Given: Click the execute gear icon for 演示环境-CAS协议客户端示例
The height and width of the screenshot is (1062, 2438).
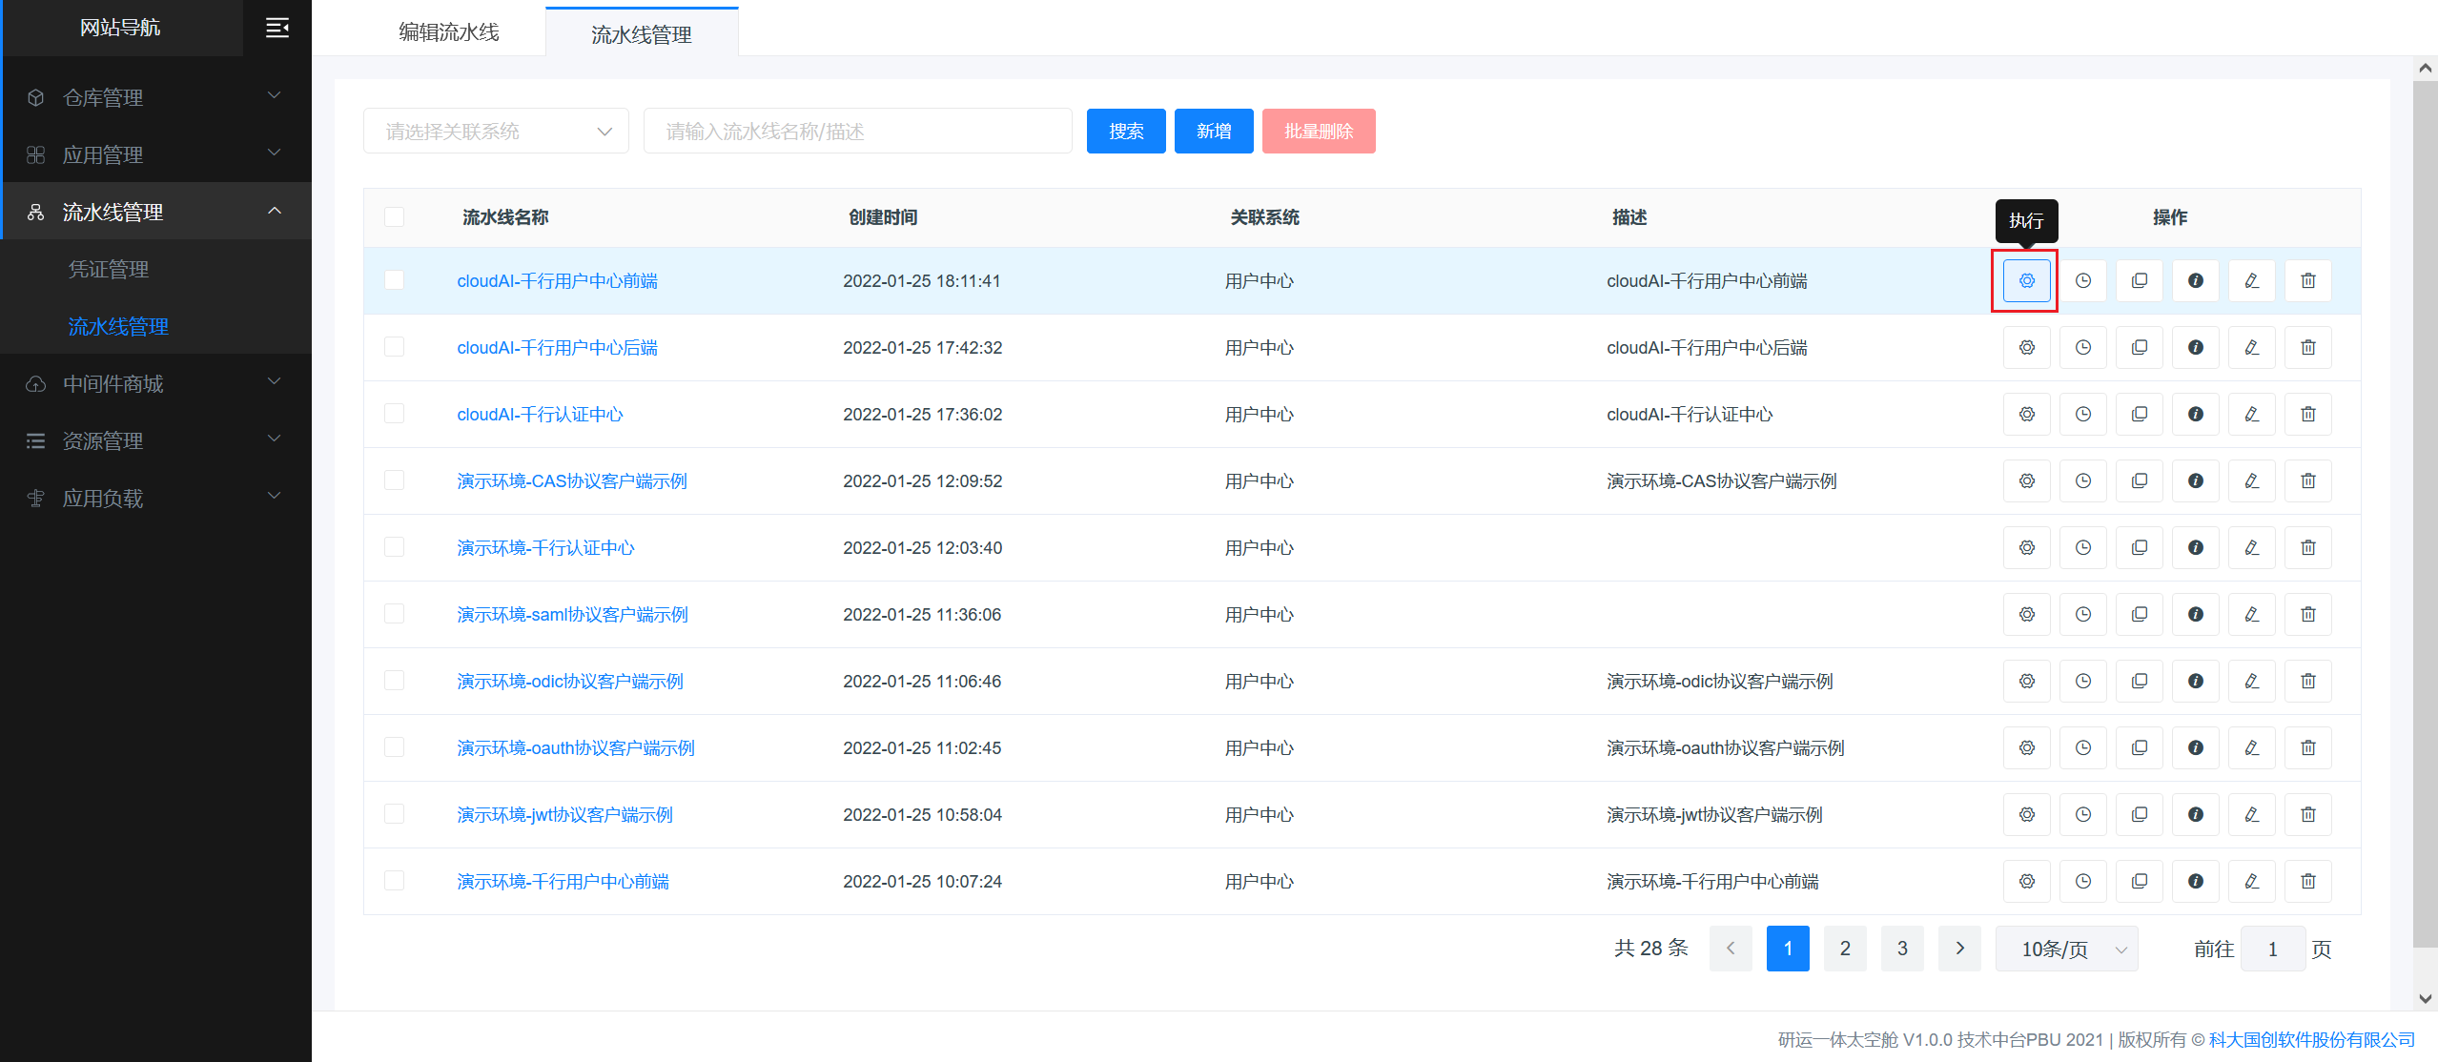Looking at the screenshot, I should click(2026, 480).
